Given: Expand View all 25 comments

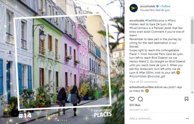Looking at the screenshot, I should [x=143, y=82].
